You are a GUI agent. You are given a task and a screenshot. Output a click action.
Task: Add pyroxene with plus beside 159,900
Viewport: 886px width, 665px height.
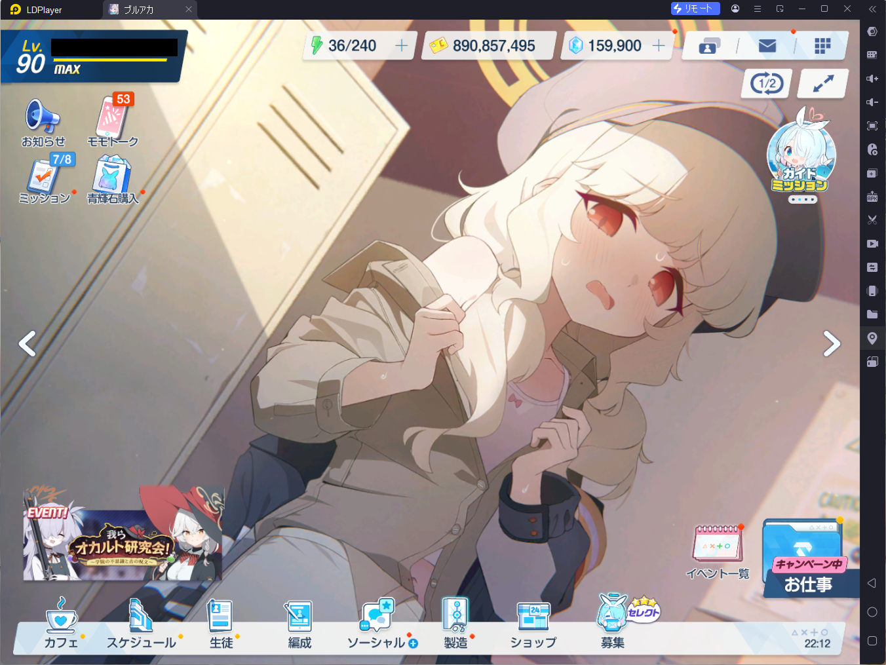point(659,45)
